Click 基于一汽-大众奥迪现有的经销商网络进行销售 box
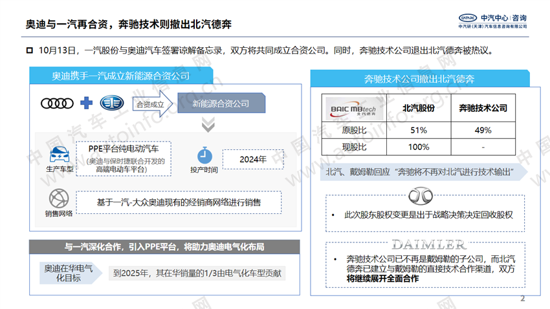The width and height of the screenshot is (550, 309). [x=179, y=202]
